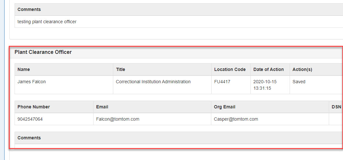The height and width of the screenshot is (160, 343).
Task: Click the Saved action cell
Action: (x=299, y=82)
